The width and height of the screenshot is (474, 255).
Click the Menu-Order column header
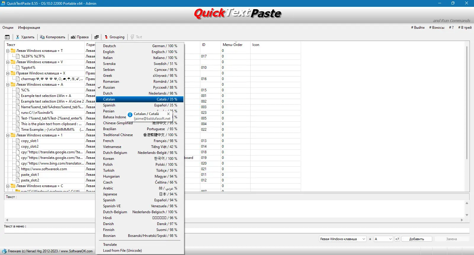pos(236,45)
